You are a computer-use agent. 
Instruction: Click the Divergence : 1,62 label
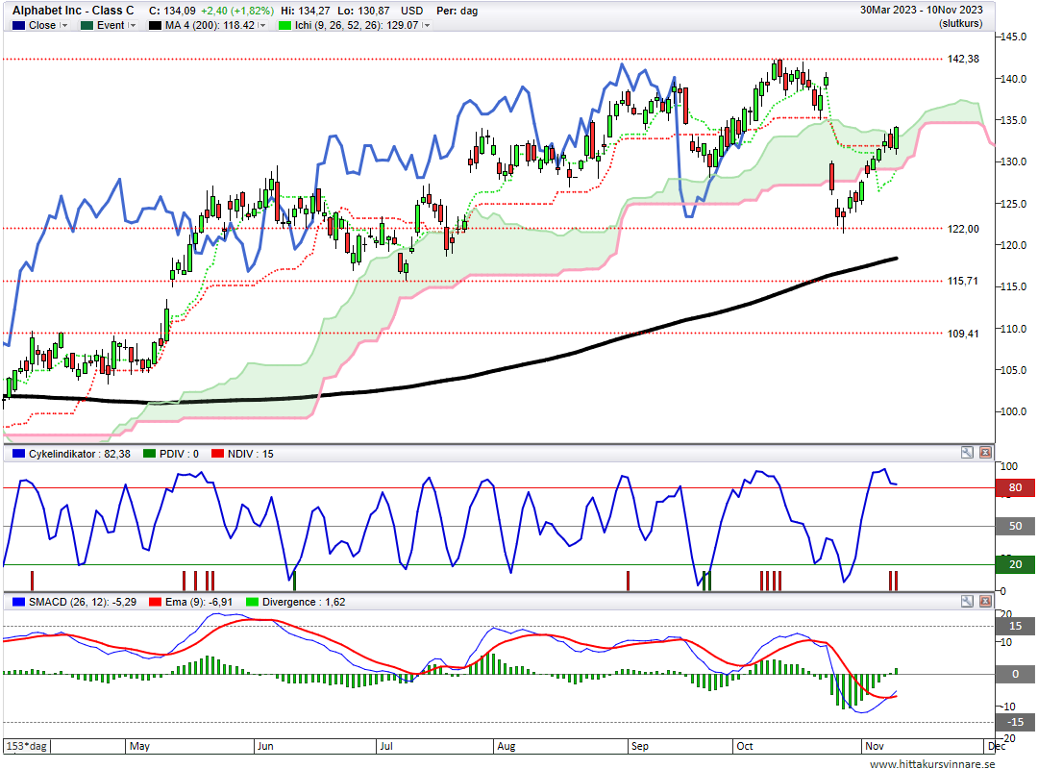304,602
